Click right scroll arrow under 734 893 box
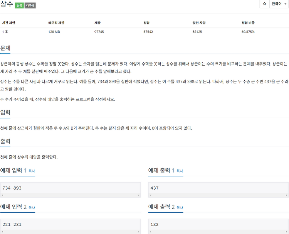This screenshot has width=289, height=234. click(x=138, y=195)
